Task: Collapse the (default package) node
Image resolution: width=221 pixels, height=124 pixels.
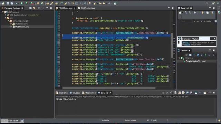Action: 8,21
